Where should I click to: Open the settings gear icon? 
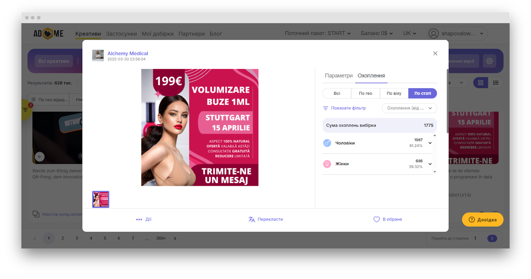[x=489, y=61]
